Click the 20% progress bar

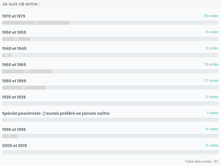(x=24, y=88)
